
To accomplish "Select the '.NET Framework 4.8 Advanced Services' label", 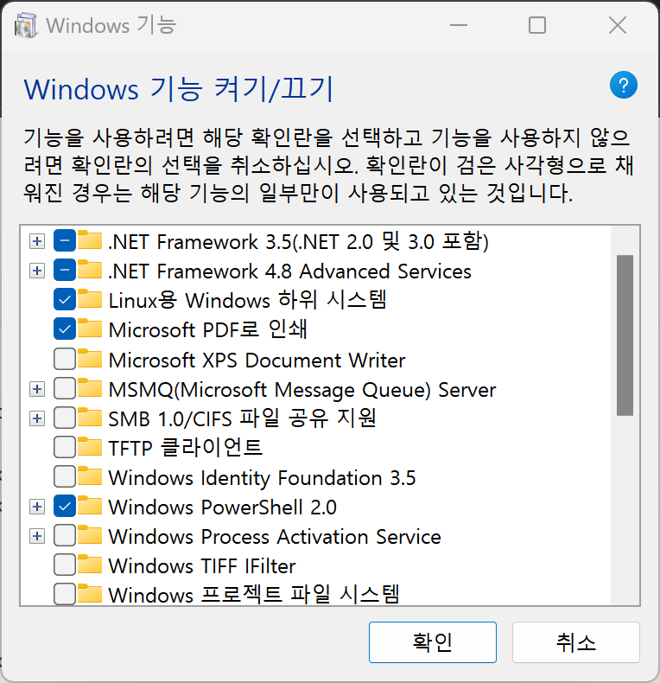I will click(289, 271).
